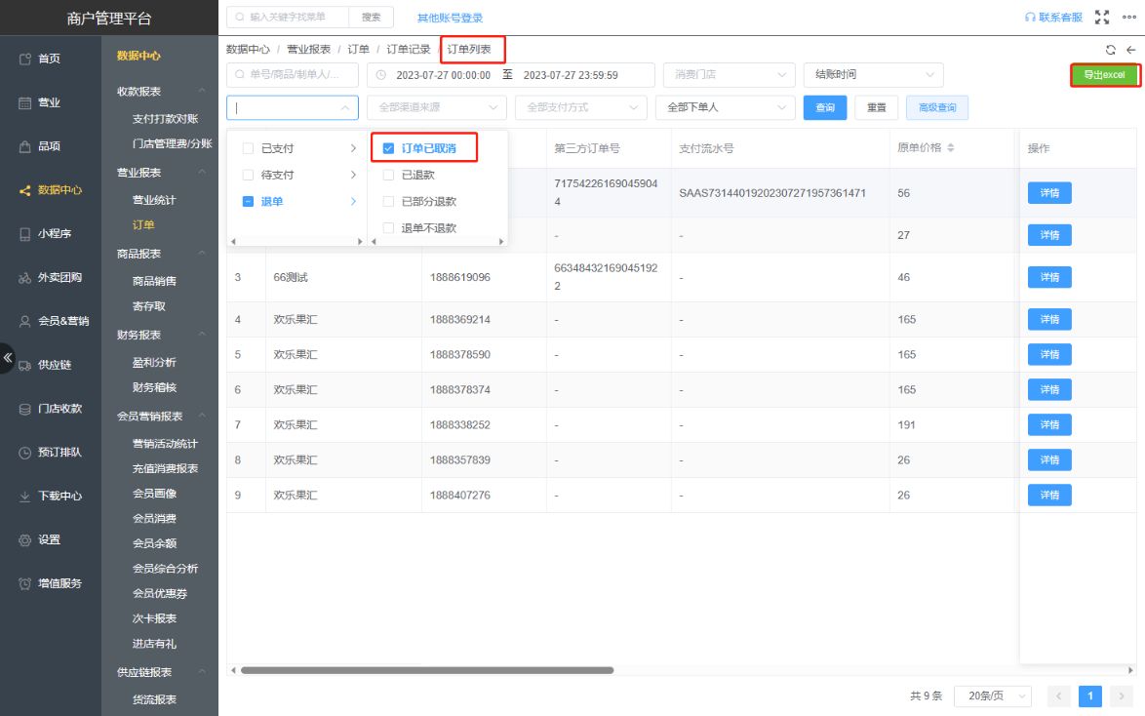
Task: Open the 消费门店 dropdown
Action: pos(729,74)
